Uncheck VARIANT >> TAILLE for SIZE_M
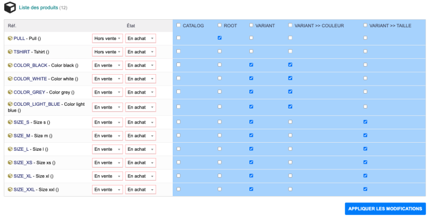Viewport: 429px width, 218px height. (365, 135)
